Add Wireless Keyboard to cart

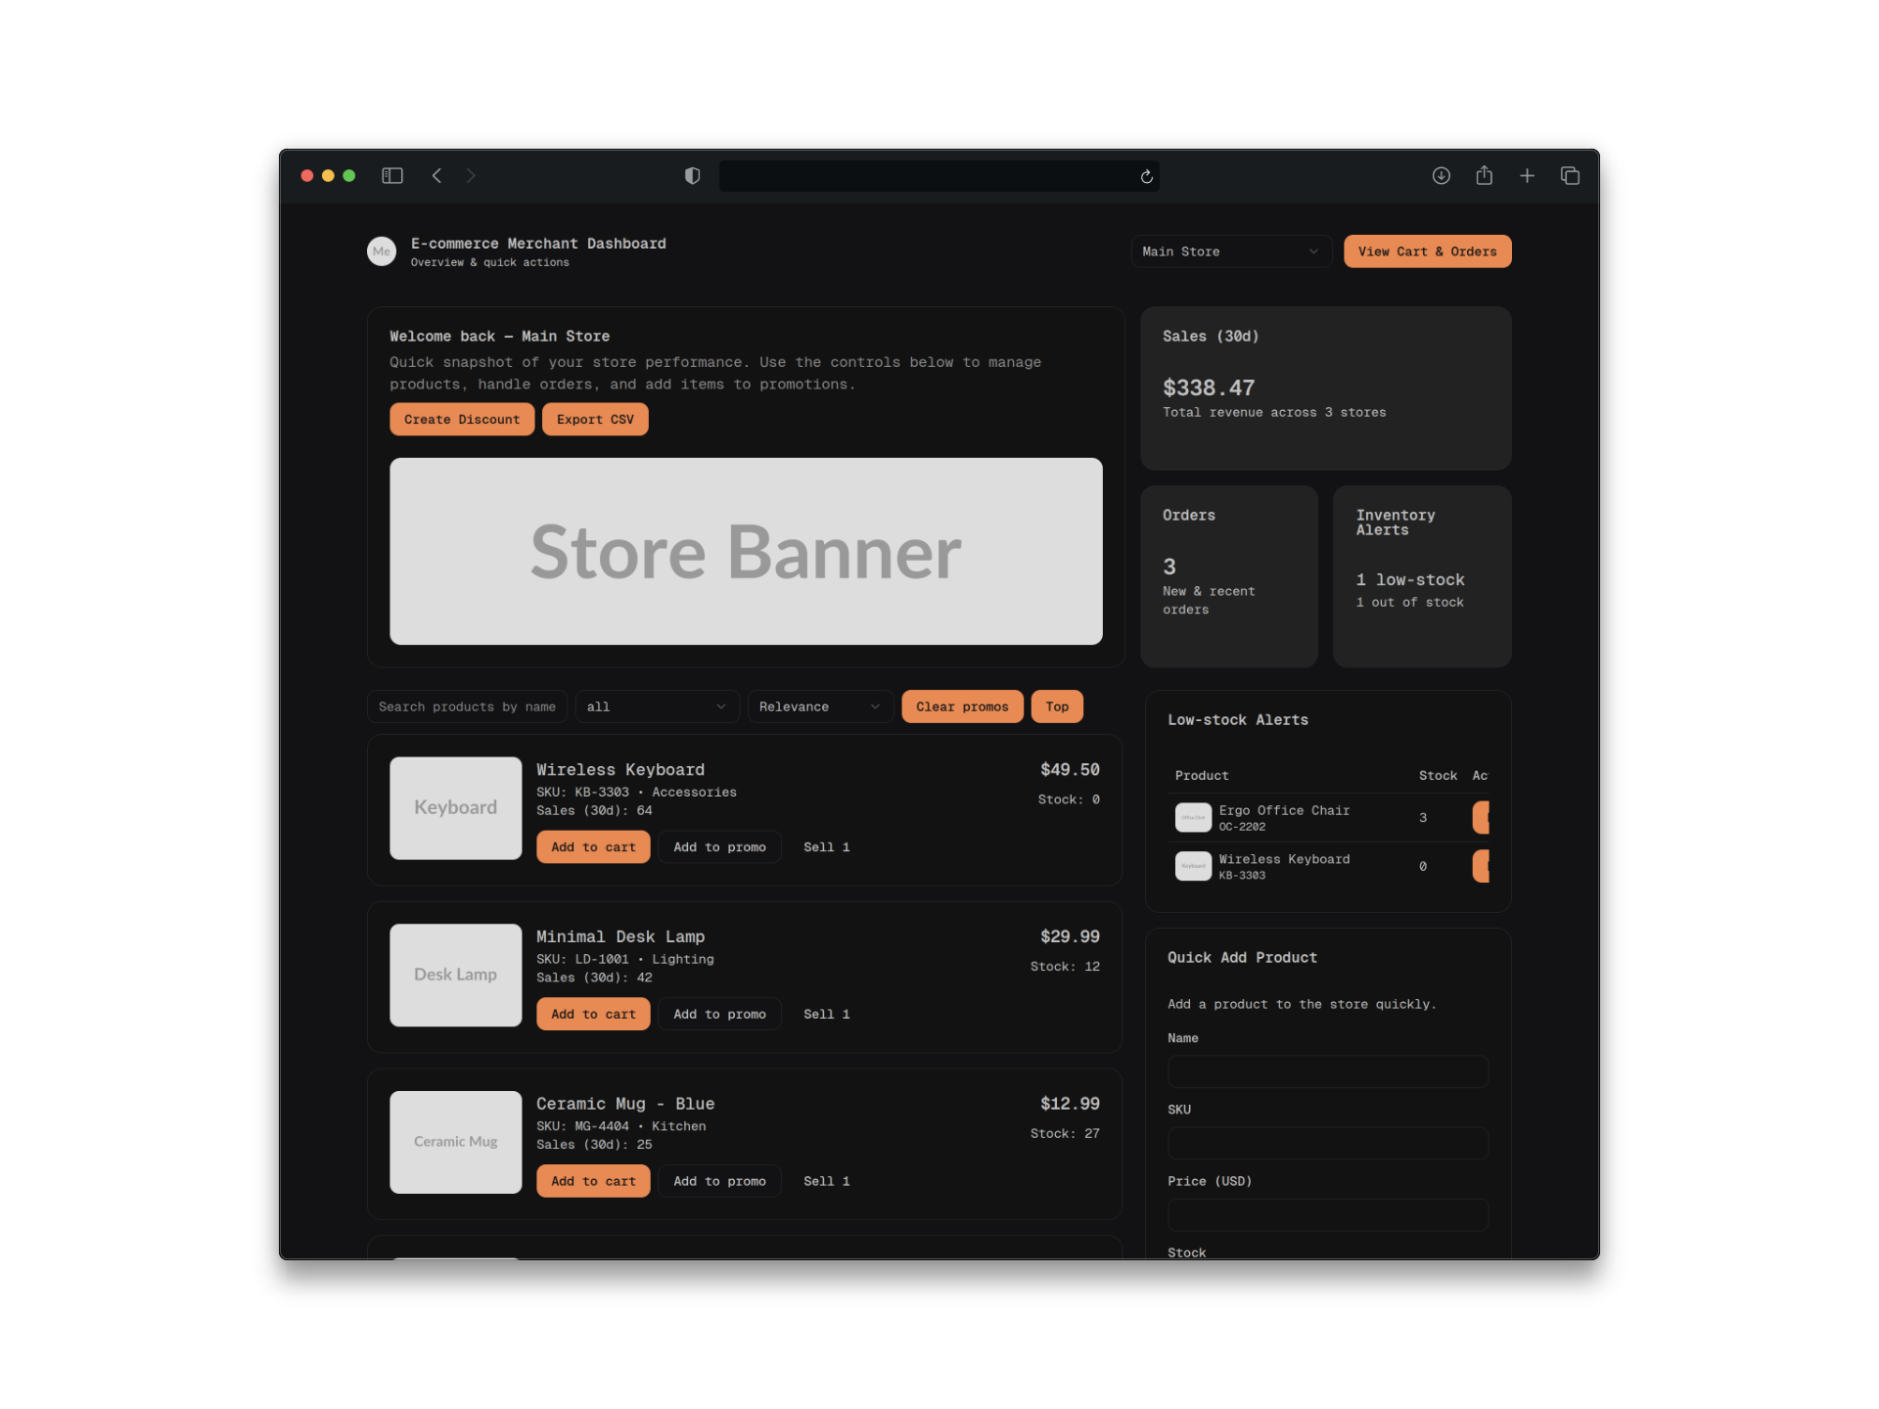pyautogui.click(x=593, y=847)
